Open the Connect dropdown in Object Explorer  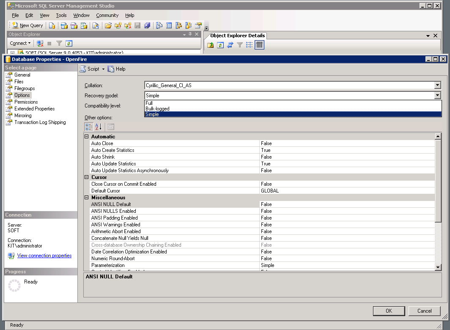[x=20, y=44]
